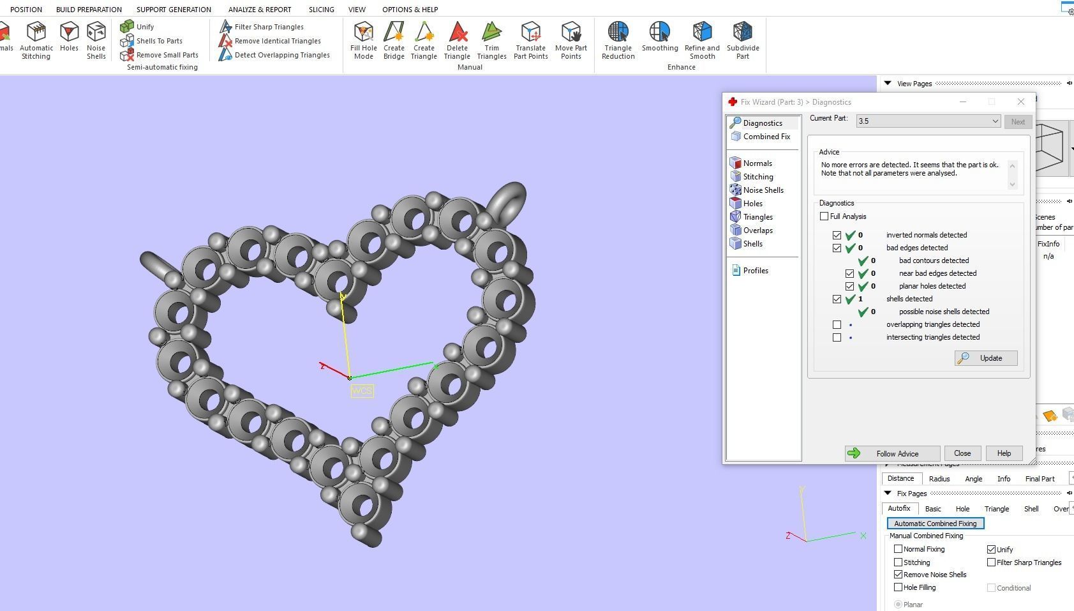Collapse the View Pages panel
The height and width of the screenshot is (611, 1074).
pos(888,83)
